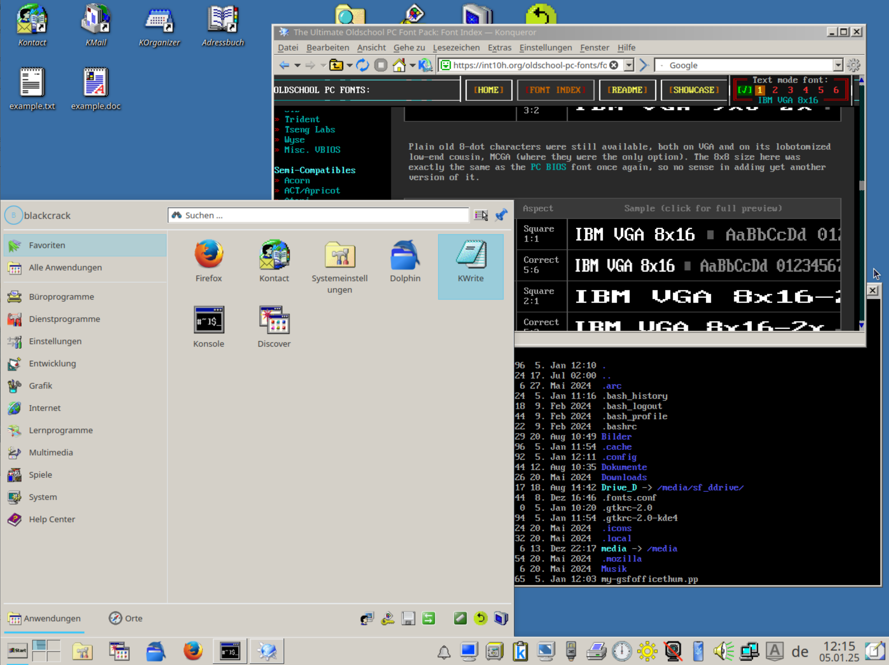
Task: Go back in Konqueror history
Action: 284,65
